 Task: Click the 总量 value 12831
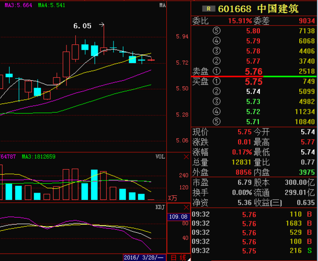tap(242, 162)
